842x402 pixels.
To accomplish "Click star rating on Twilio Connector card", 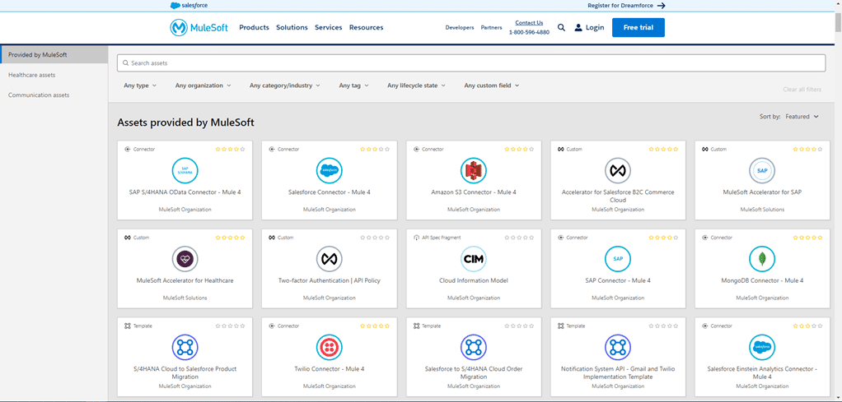I will coord(375,326).
